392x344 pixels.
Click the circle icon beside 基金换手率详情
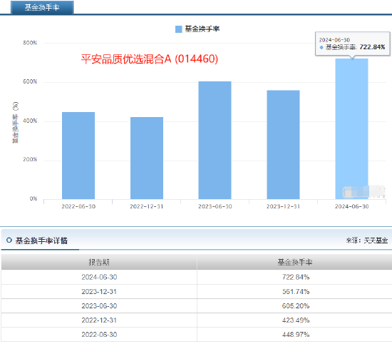[9, 241]
